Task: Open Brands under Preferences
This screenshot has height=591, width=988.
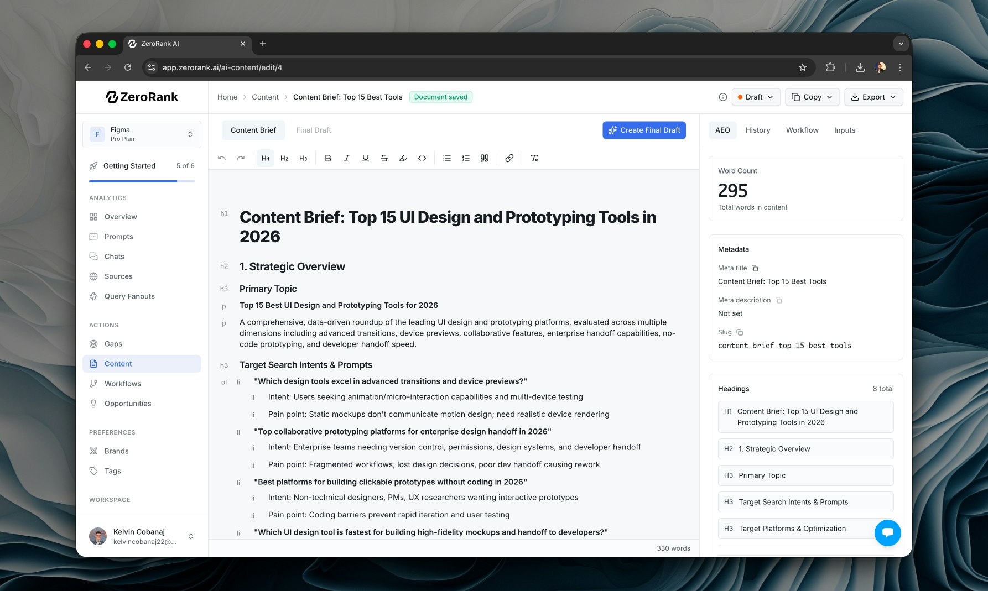Action: coord(142,451)
